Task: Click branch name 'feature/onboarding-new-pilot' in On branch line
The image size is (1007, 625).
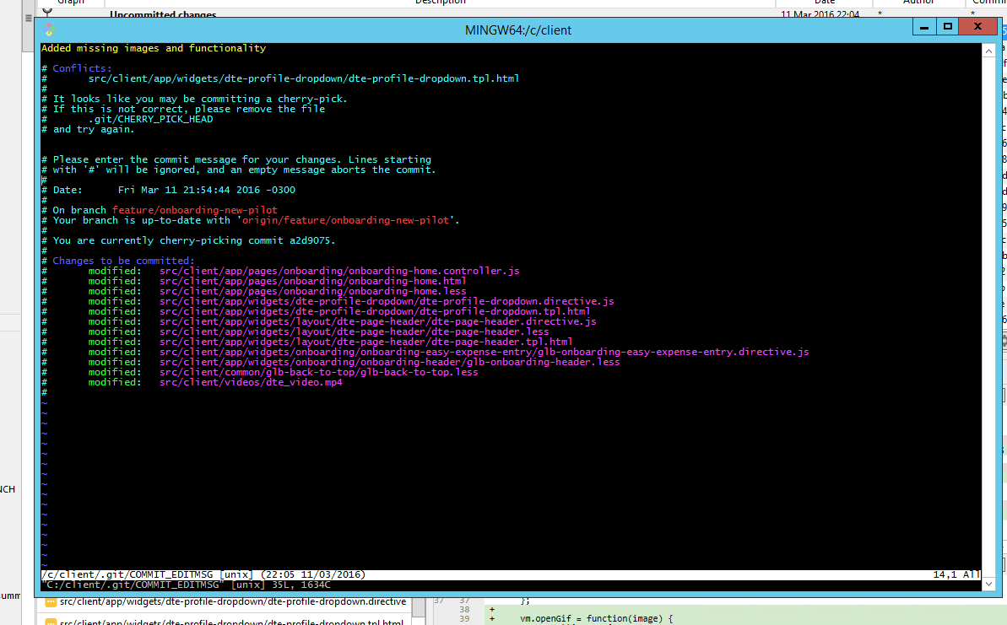Action: (x=195, y=210)
